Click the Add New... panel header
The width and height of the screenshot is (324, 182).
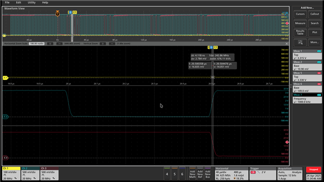[307, 8]
